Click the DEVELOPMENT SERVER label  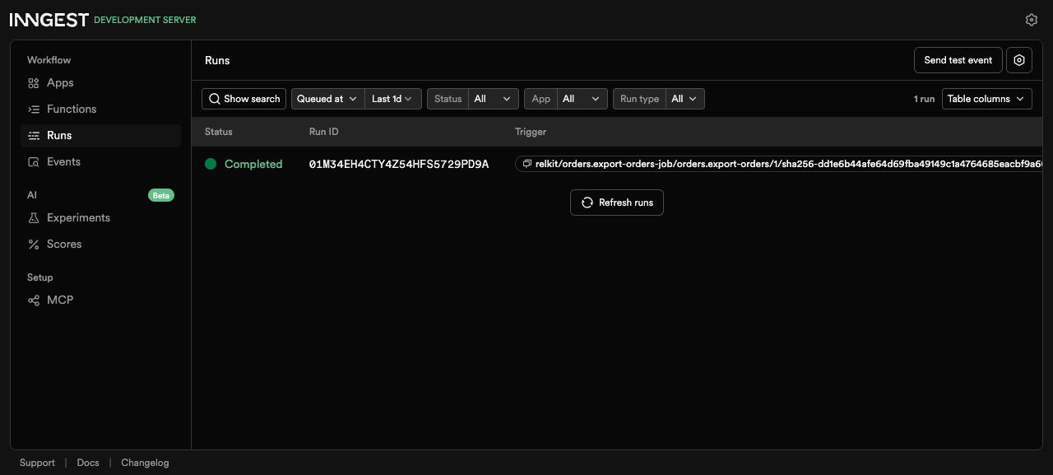pyautogui.click(x=145, y=20)
